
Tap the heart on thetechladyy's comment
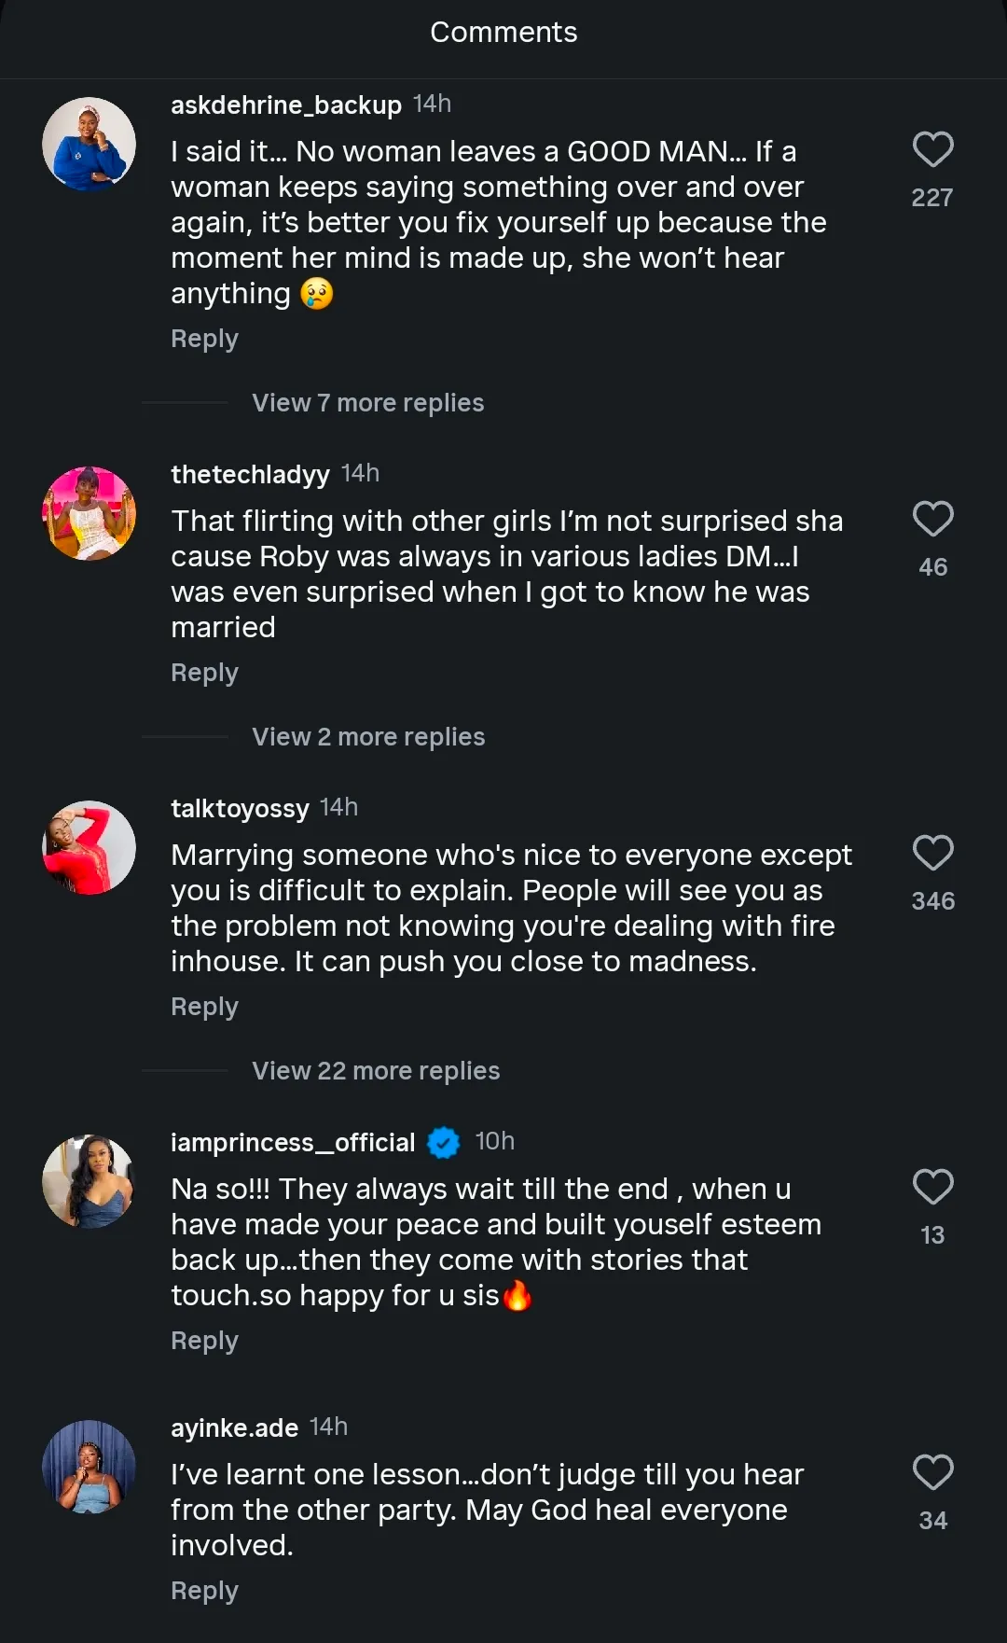pyautogui.click(x=932, y=519)
